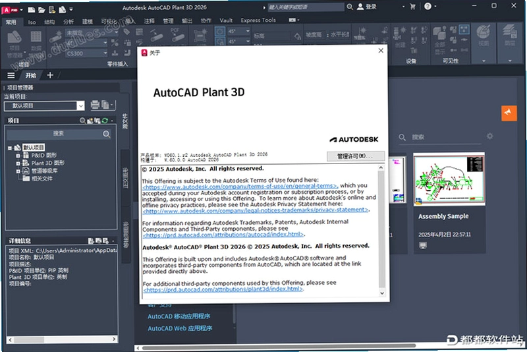The height and width of the screenshot is (352, 527).
Task: Select the 相关文件 tree item
Action: coord(42,179)
